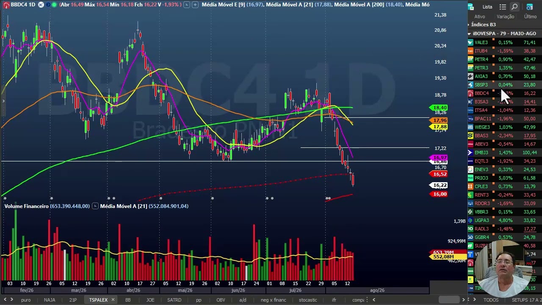
Task: Click the EQTL3 row logo icon
Action: click(470, 161)
